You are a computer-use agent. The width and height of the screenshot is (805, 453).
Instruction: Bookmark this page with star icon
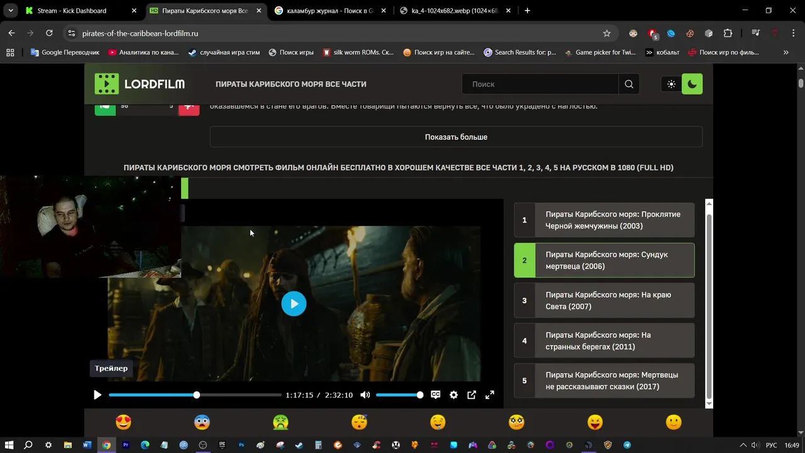(x=607, y=33)
